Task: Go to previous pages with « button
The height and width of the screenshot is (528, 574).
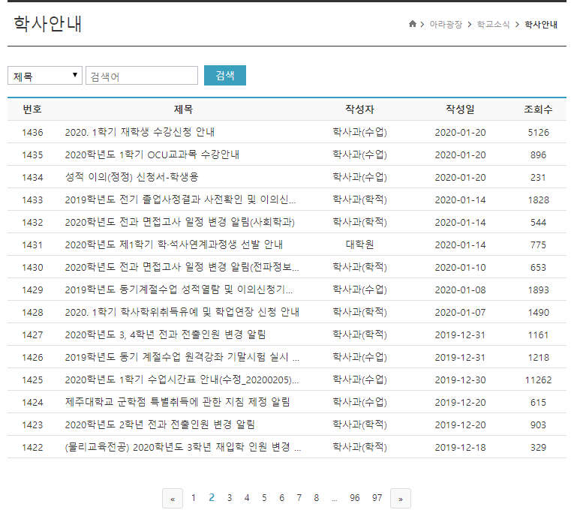Action: point(173,498)
